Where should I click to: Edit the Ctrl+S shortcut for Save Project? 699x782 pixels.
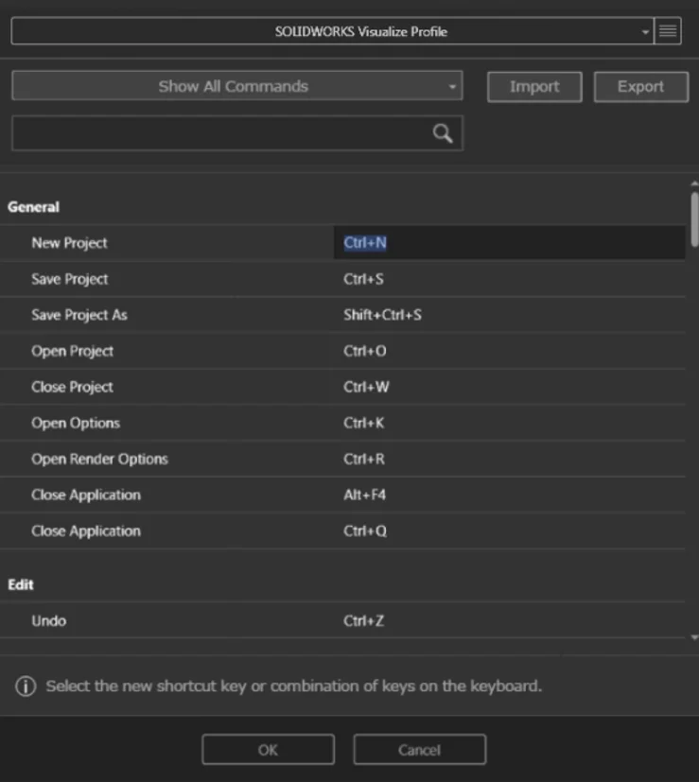[x=364, y=279]
